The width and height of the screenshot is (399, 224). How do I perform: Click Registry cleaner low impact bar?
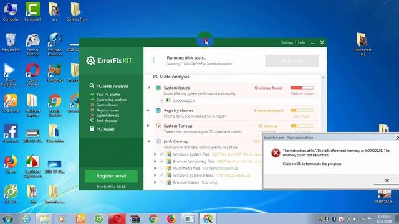[x=302, y=110]
